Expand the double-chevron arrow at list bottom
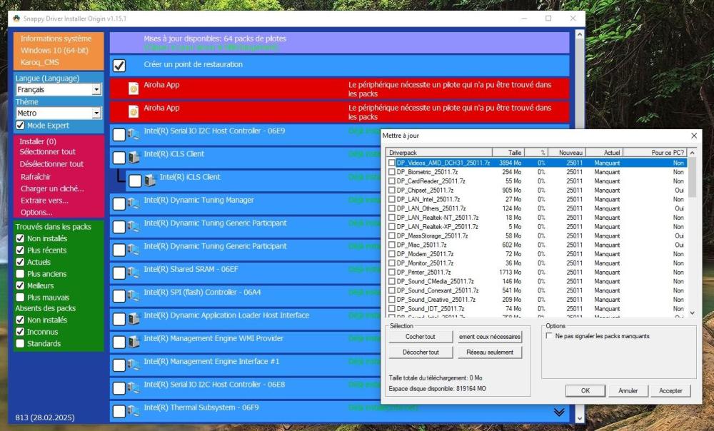The height and width of the screenshot is (431, 714). 559,412
